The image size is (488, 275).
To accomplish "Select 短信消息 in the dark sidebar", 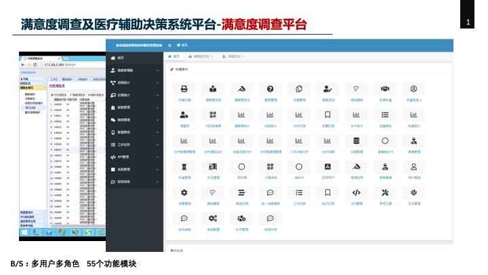I will pyautogui.click(x=134, y=182).
